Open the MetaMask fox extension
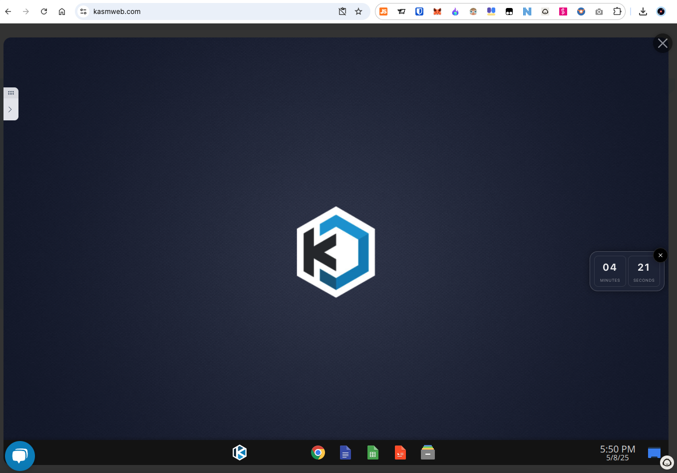Screen dimensions: 677x473 (437, 11)
